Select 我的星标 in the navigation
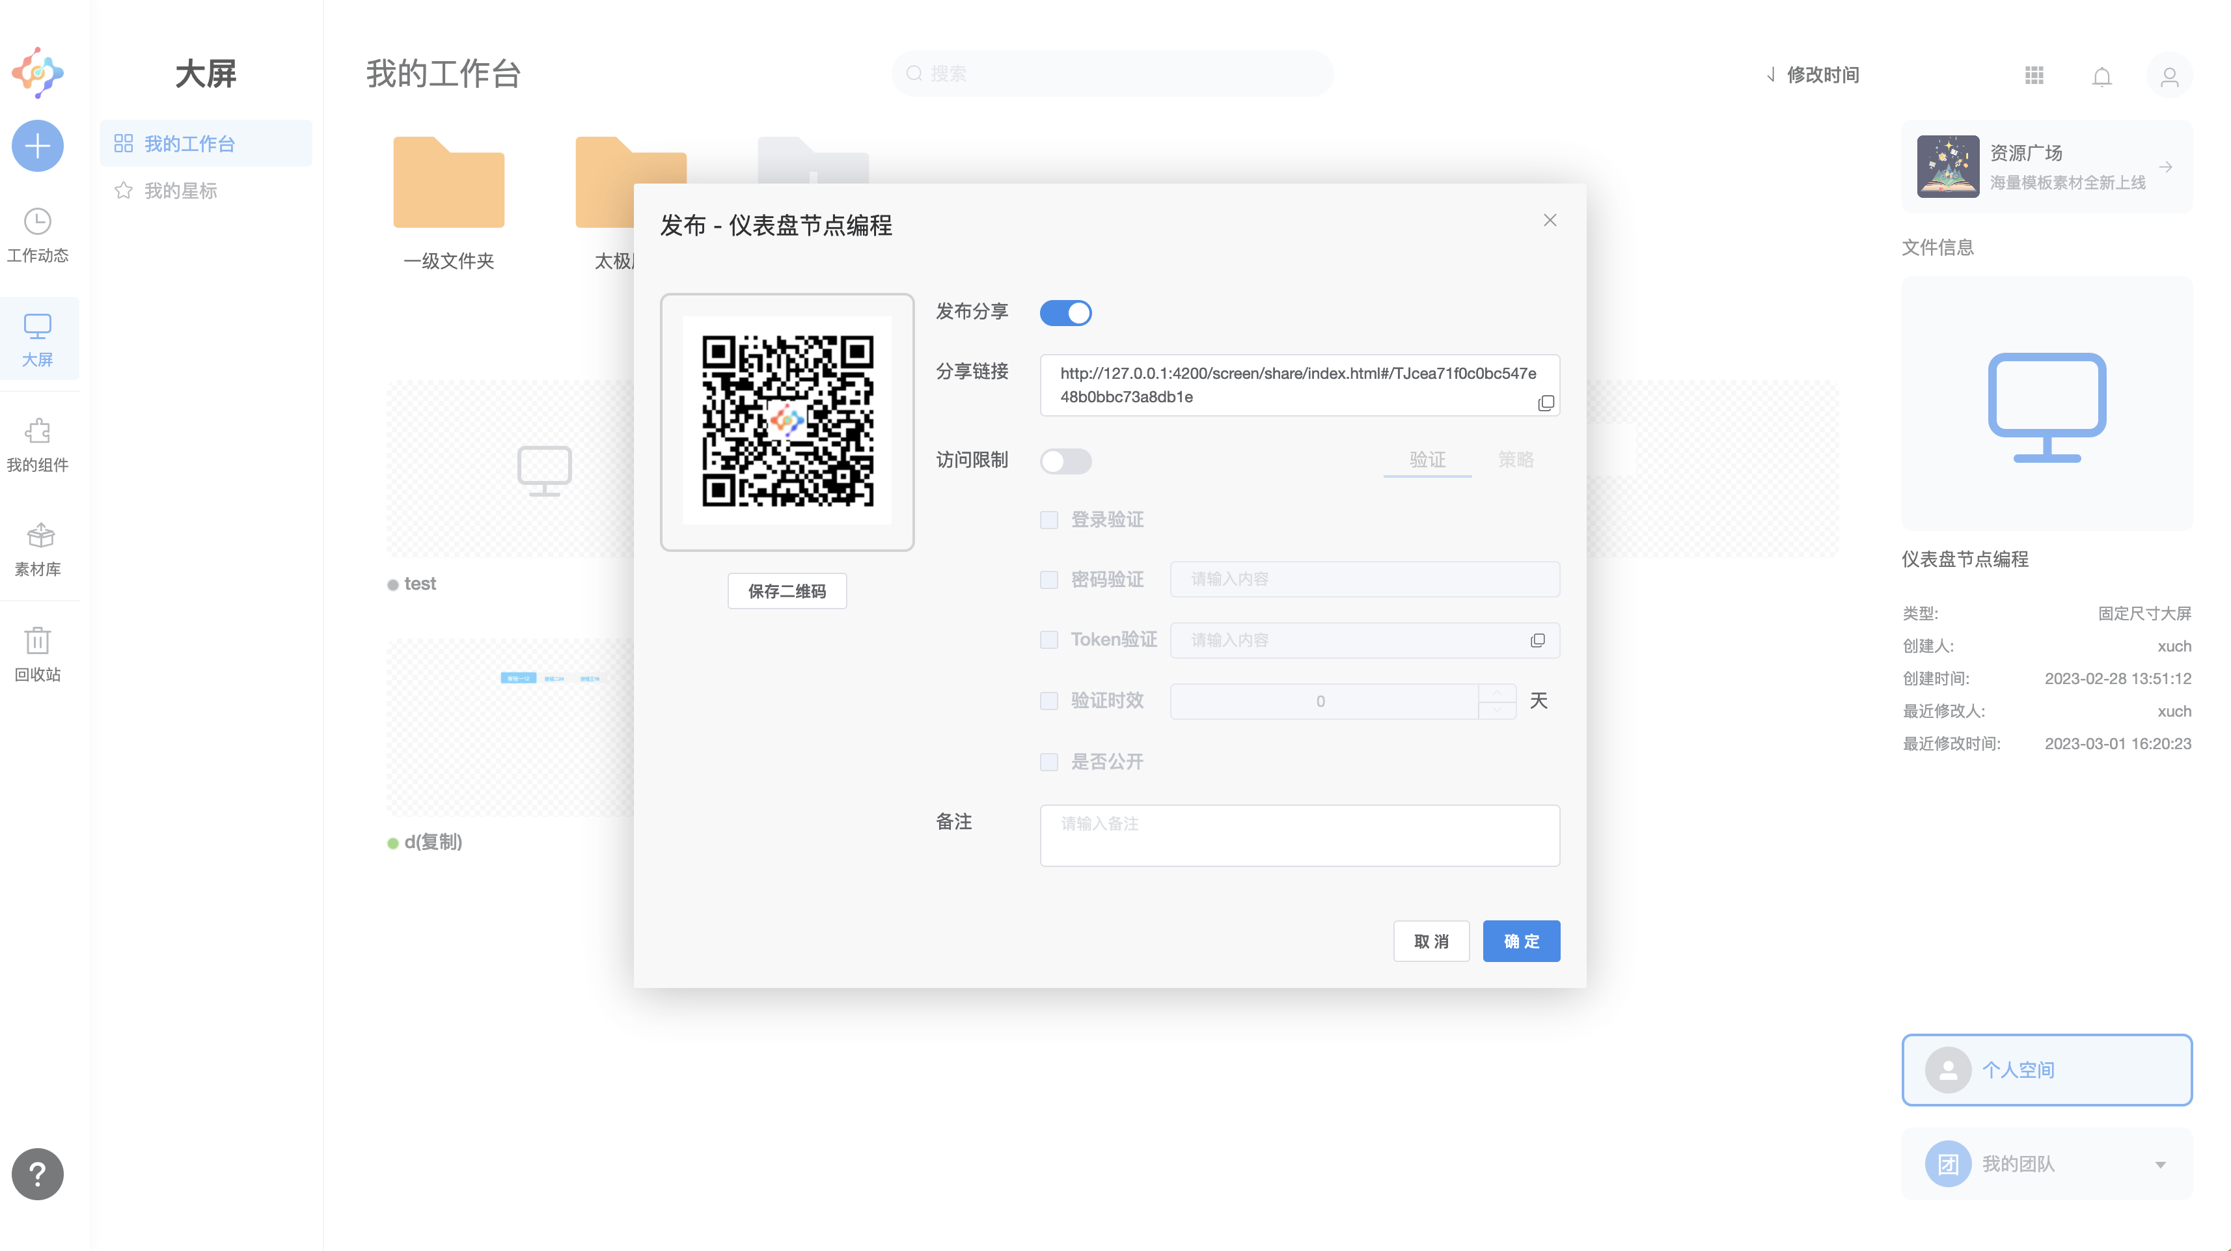The height and width of the screenshot is (1251, 2231). [206, 189]
